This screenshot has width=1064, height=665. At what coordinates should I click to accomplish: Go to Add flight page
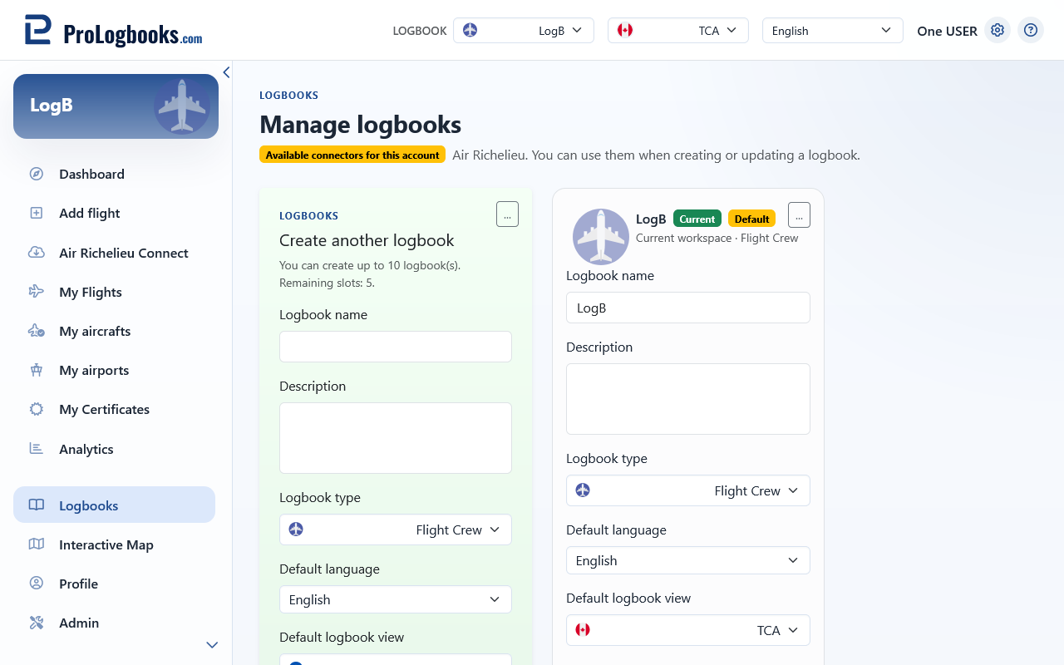click(x=114, y=213)
